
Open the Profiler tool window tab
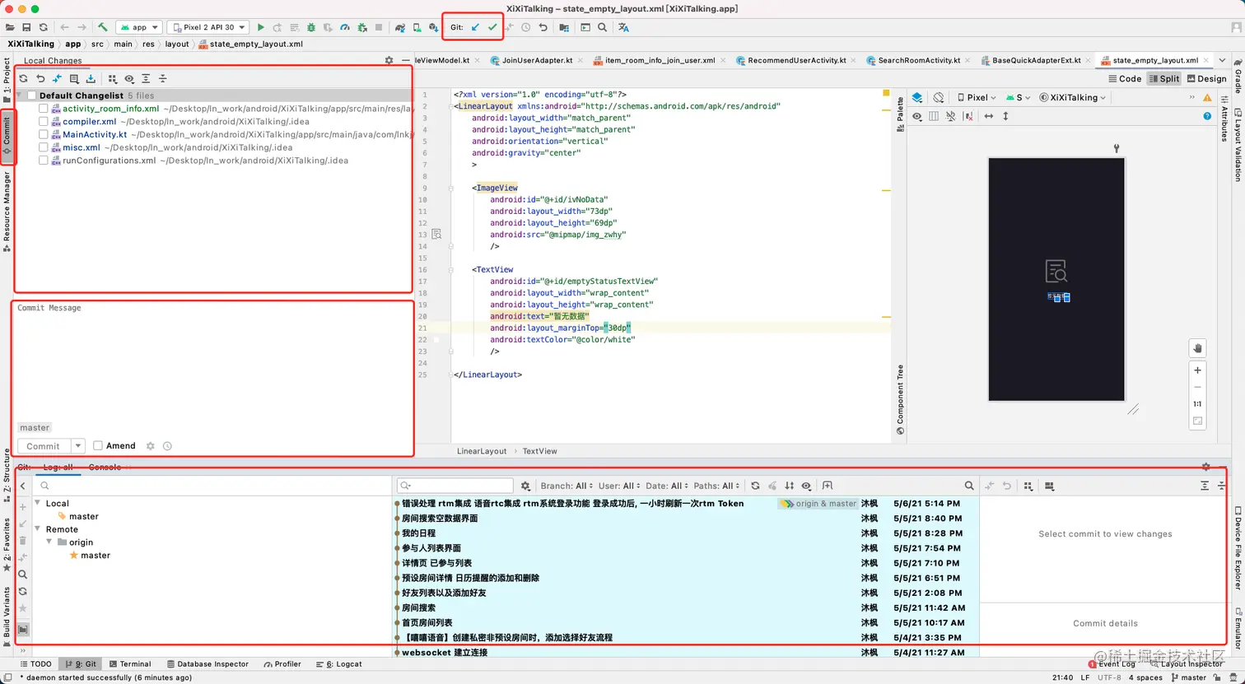[282, 664]
